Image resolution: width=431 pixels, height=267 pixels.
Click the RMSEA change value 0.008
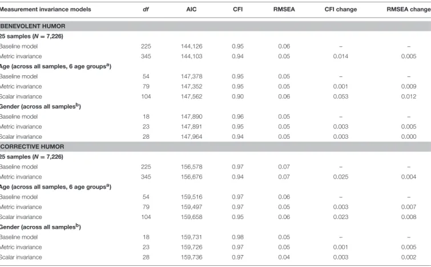(x=409, y=217)
